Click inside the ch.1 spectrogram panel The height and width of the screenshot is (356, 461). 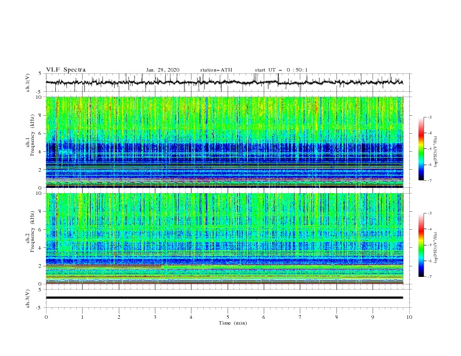(224, 142)
